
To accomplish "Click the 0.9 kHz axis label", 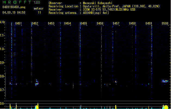I will [2, 63].
